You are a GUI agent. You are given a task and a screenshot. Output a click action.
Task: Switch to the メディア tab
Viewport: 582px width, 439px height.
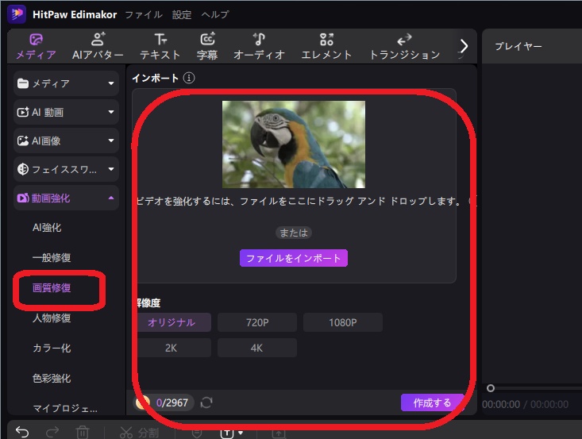[x=36, y=46]
